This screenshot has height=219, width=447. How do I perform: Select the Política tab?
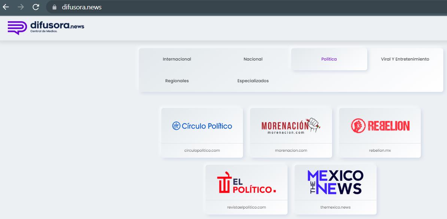(329, 59)
